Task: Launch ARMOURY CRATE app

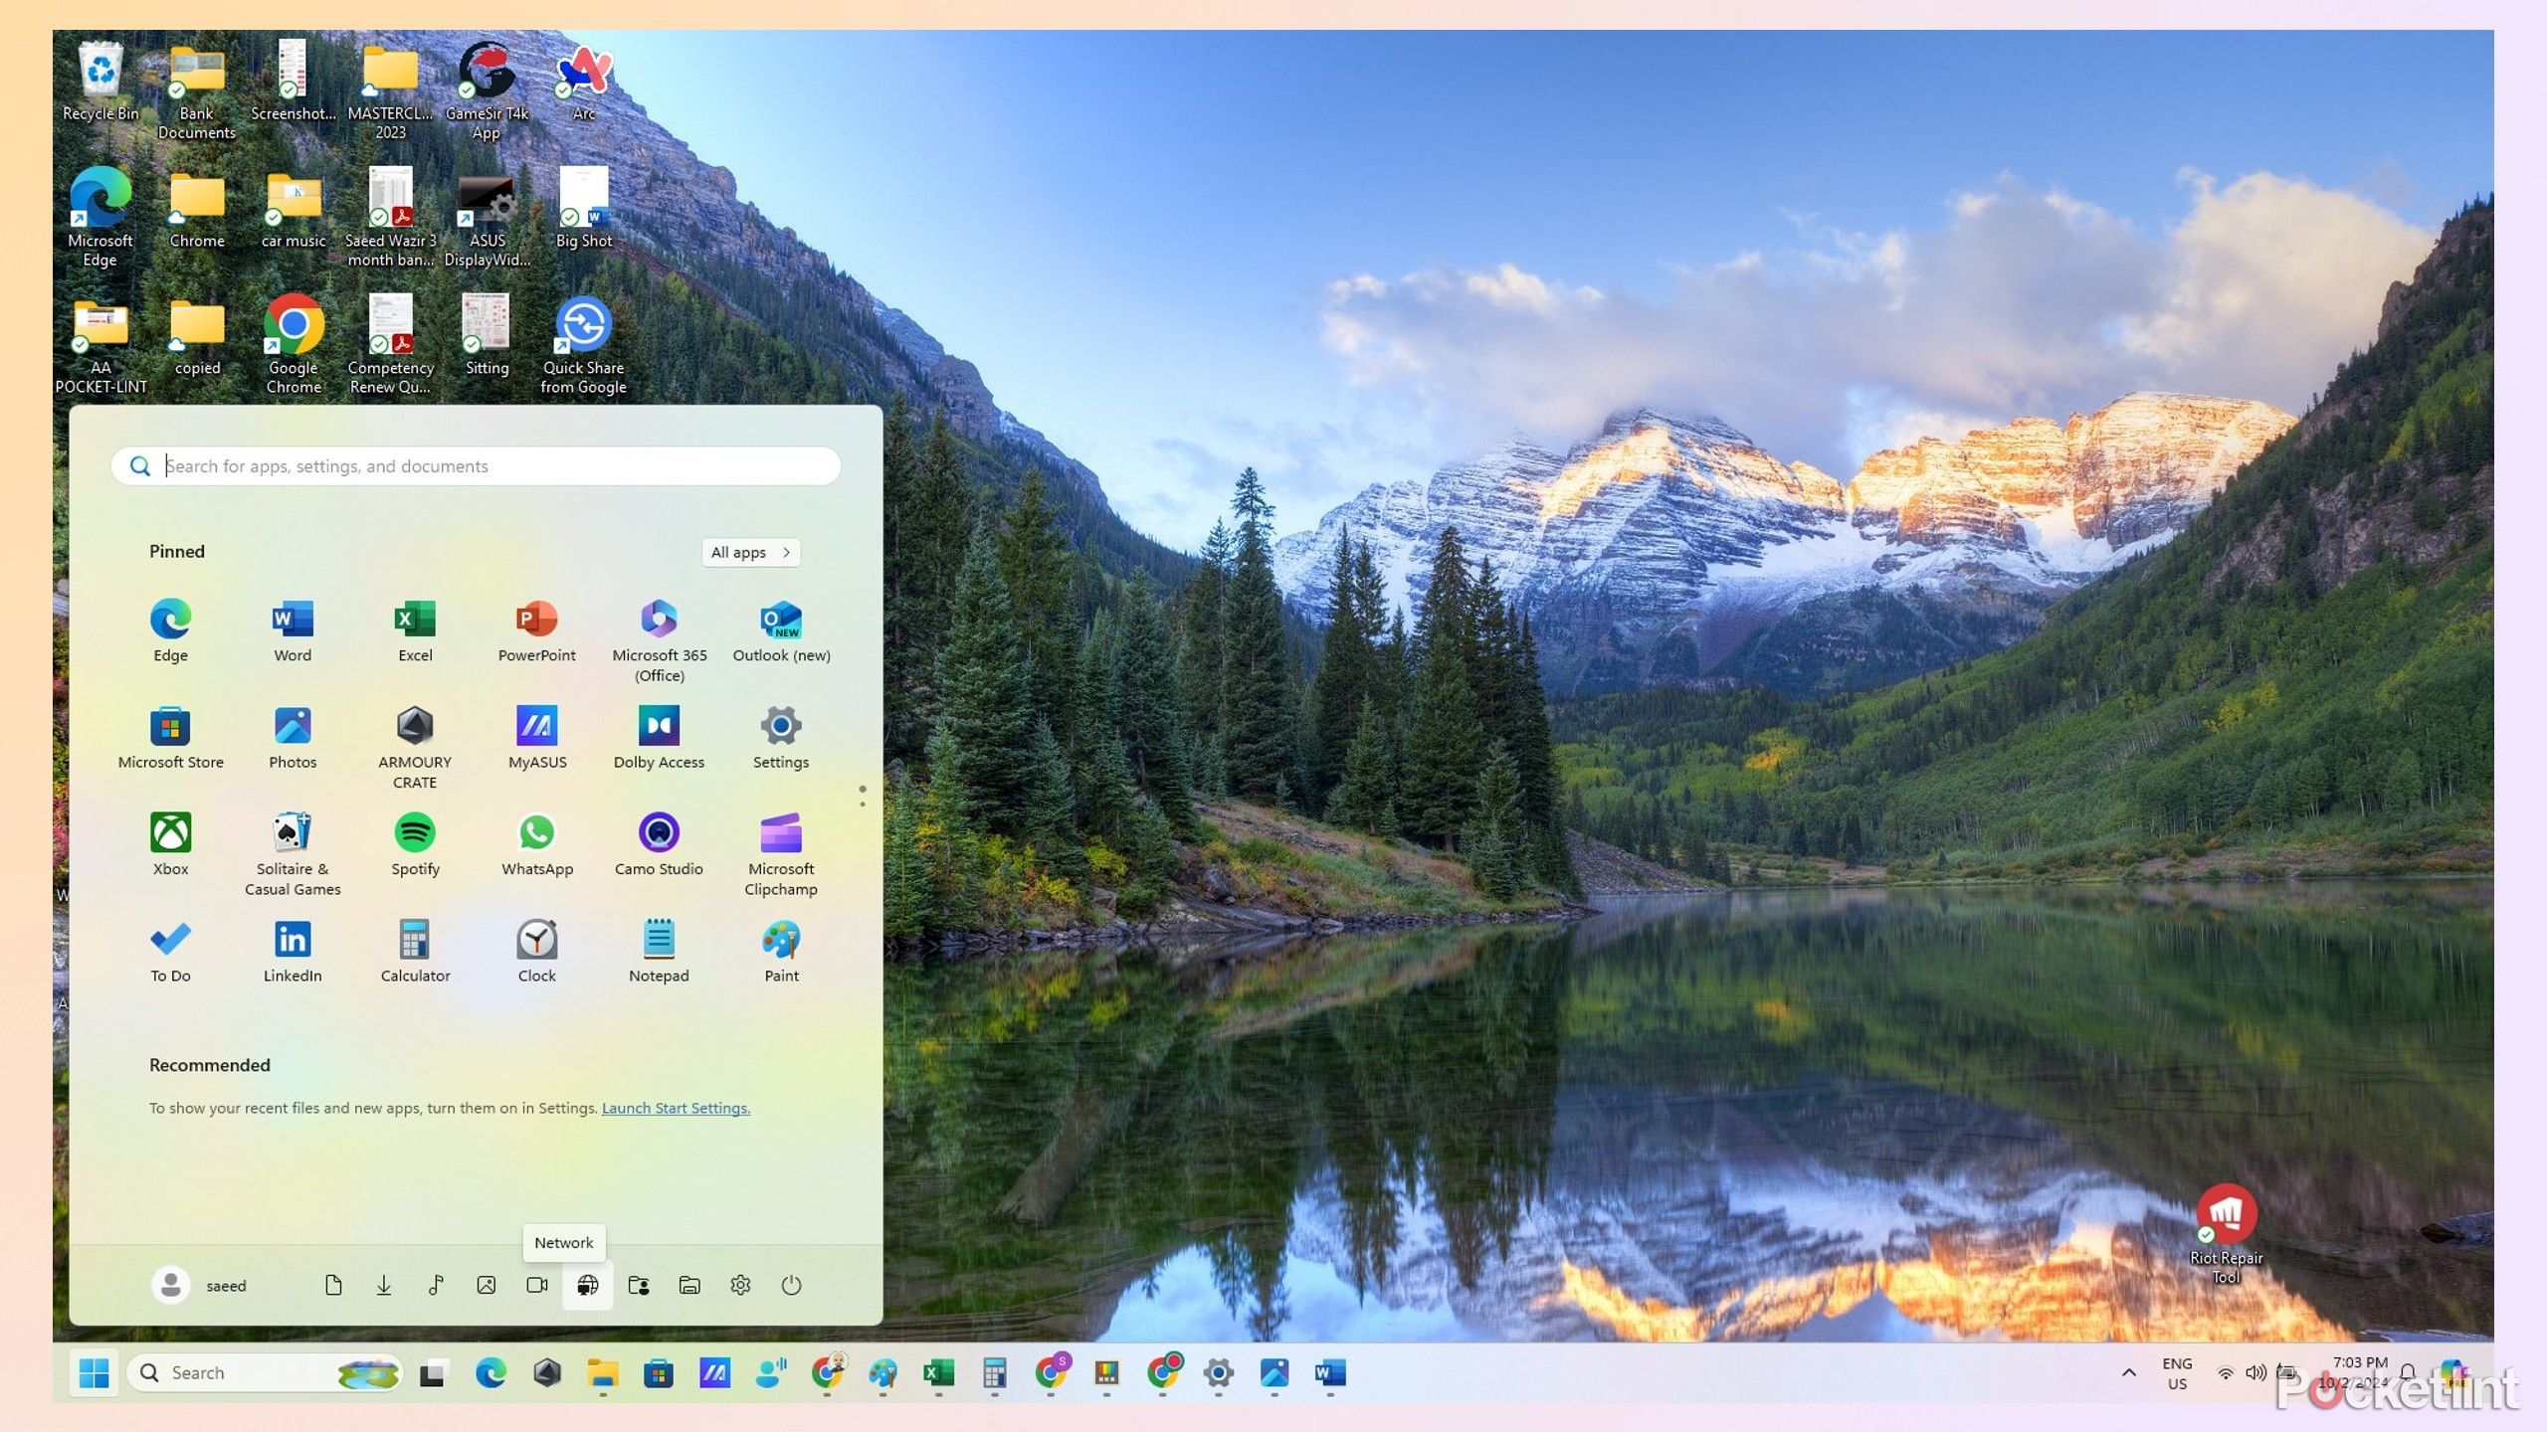Action: 415,747
